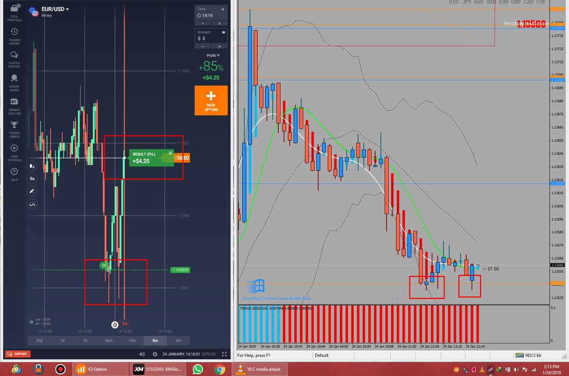This screenshot has width=569, height=376.
Task: Open Google Chrome from the taskbar
Action: click(219, 369)
